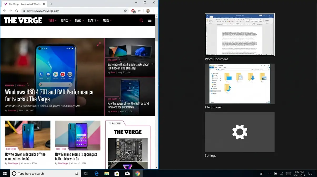Open 'How to biivon a detenior' article
The width and height of the screenshot is (317, 177).
(x=25, y=156)
